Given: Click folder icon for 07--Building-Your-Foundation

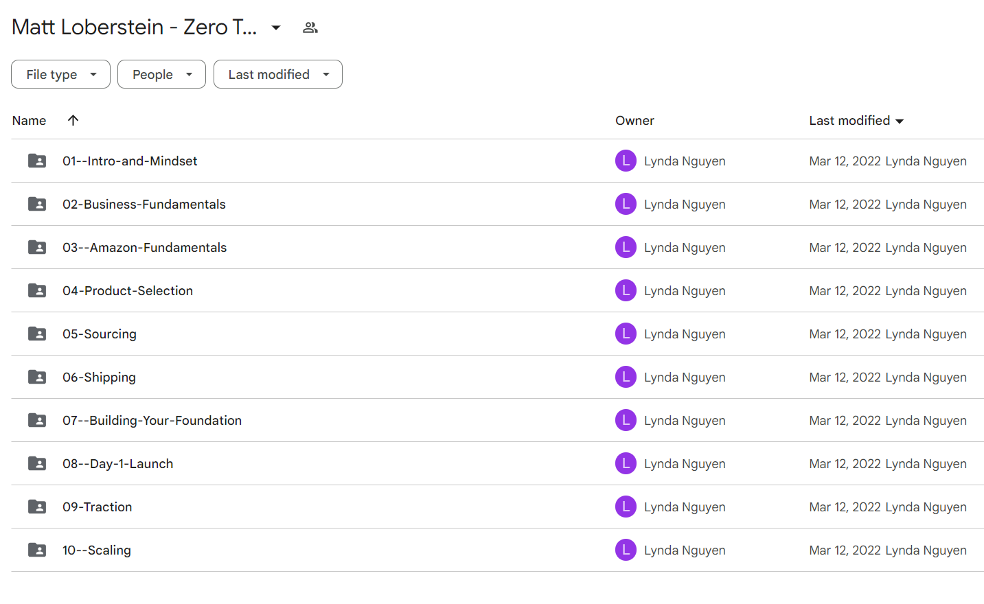Looking at the screenshot, I should pyautogui.click(x=37, y=420).
